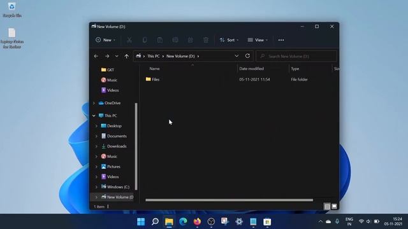This screenshot has height=229, width=408.
Task: Select the Files folder icon
Action: pyautogui.click(x=149, y=79)
